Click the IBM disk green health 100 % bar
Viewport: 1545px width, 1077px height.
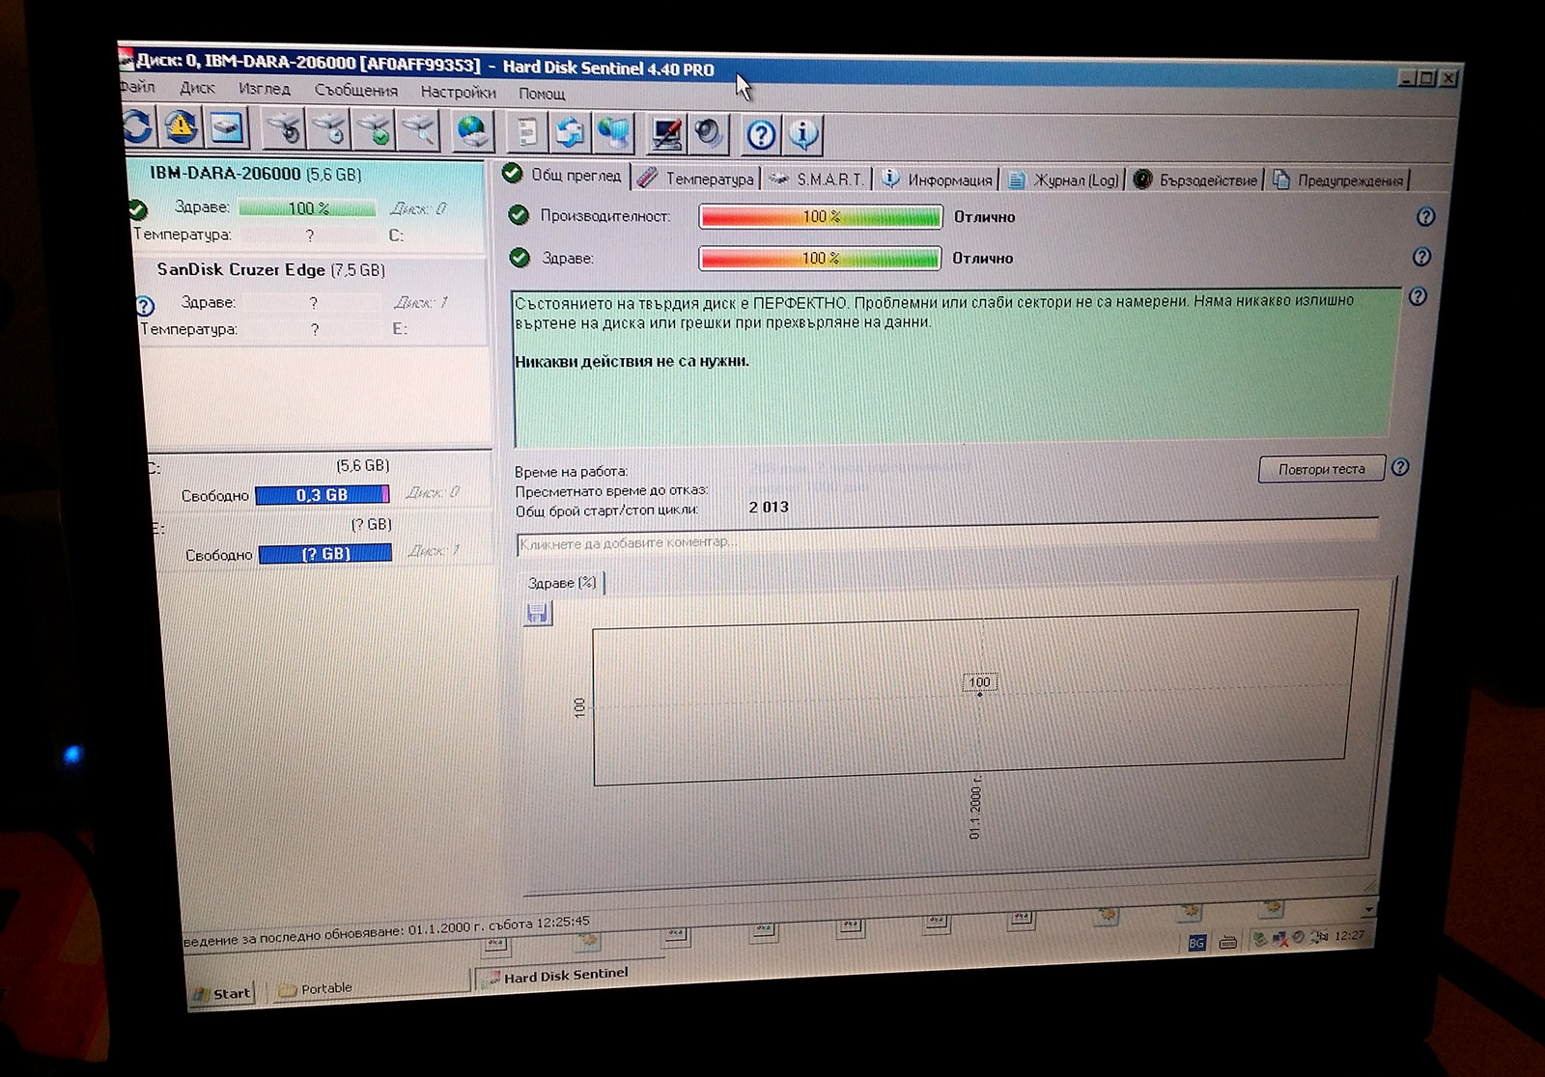pos(308,207)
